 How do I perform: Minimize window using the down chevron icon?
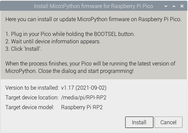(166, 6)
